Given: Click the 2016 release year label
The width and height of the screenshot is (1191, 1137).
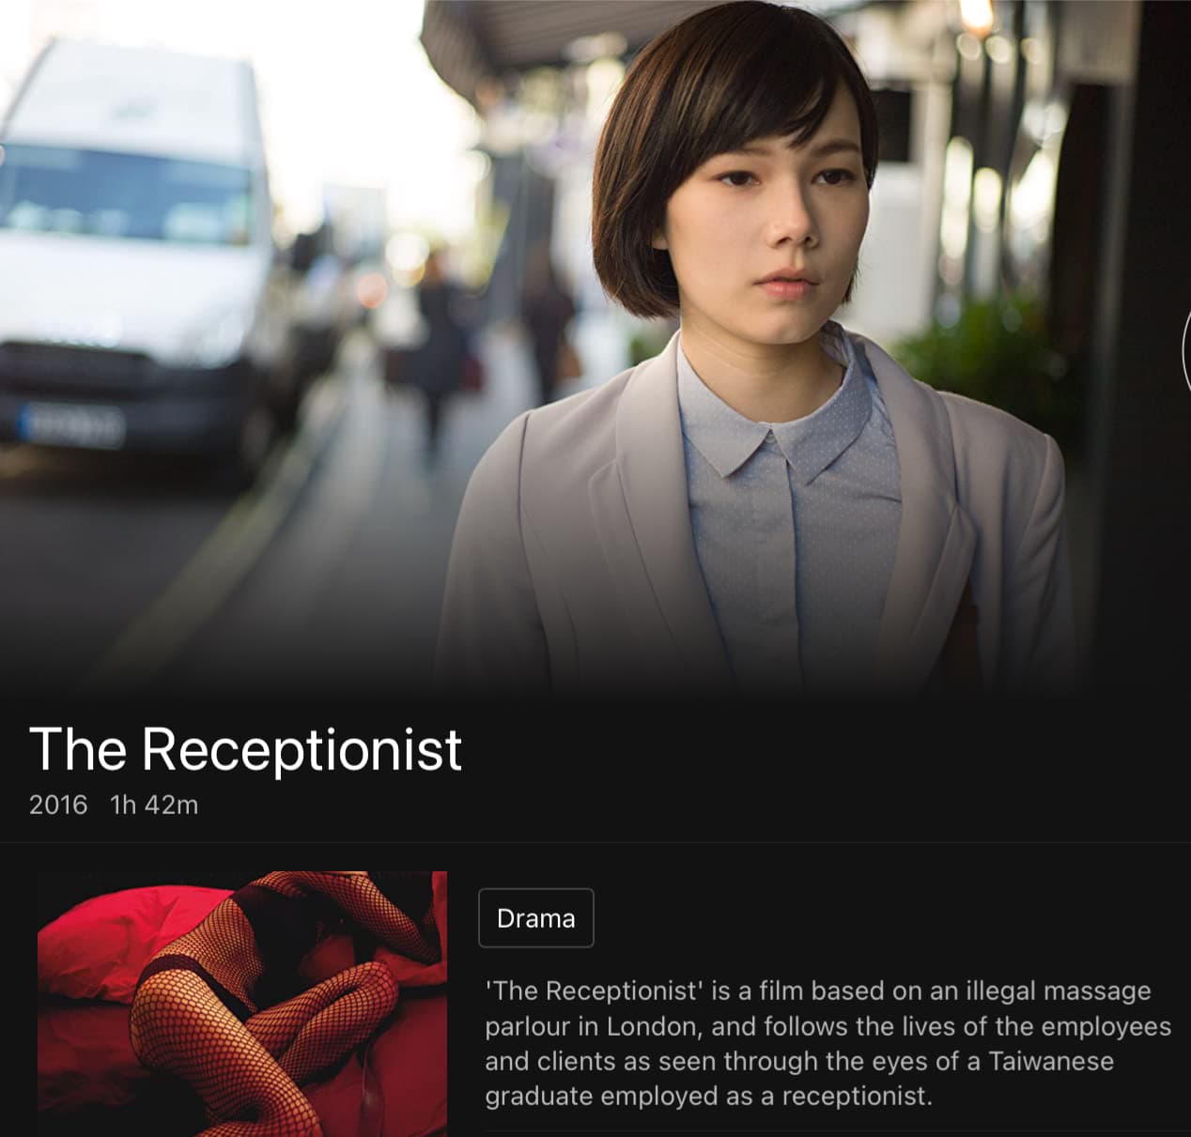Looking at the screenshot, I should [58, 805].
